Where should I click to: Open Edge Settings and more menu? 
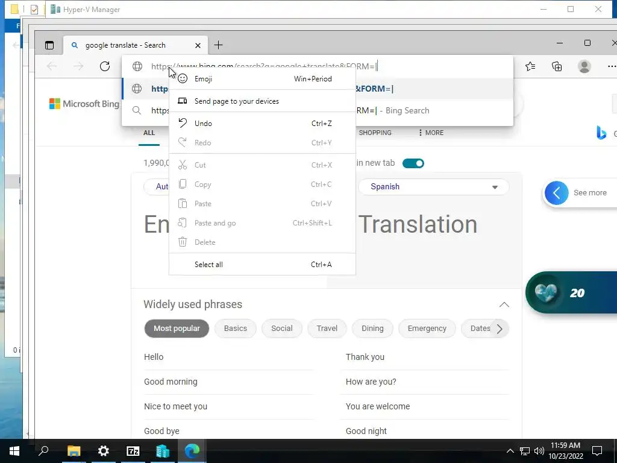click(612, 66)
